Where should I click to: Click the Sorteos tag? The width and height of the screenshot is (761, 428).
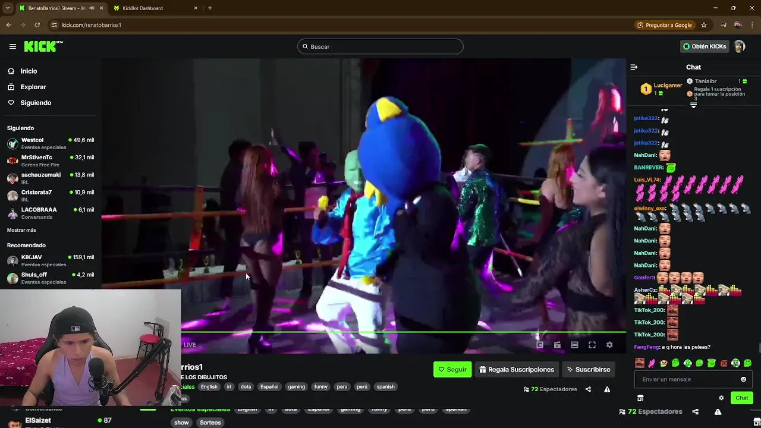click(210, 423)
